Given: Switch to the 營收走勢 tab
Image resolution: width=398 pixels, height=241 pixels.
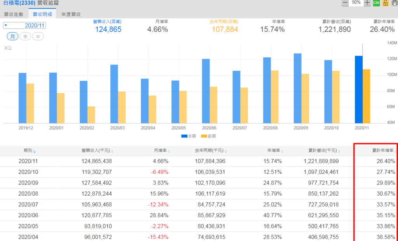Looking at the screenshot, I should (14, 14).
